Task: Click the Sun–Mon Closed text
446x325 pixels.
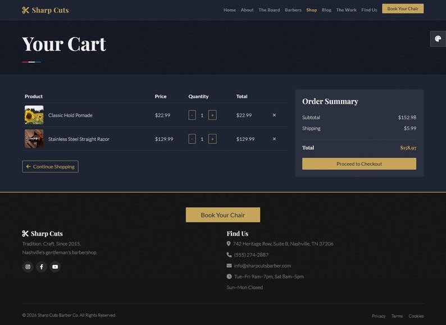Action: coord(244,287)
